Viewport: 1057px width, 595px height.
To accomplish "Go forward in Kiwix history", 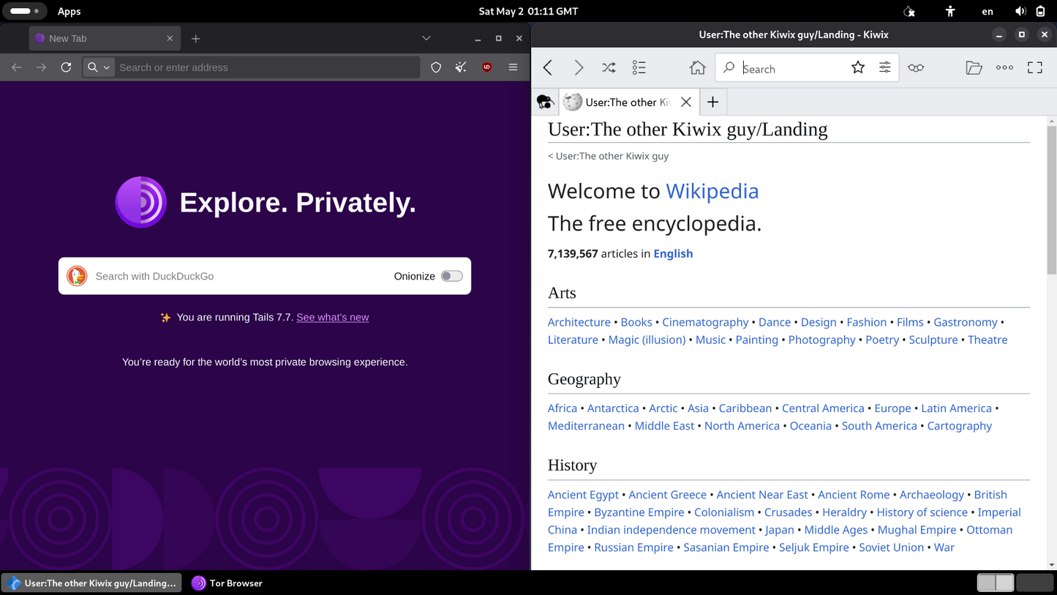I will pyautogui.click(x=579, y=68).
